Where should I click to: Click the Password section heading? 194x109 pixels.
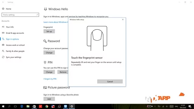[x=54, y=41]
